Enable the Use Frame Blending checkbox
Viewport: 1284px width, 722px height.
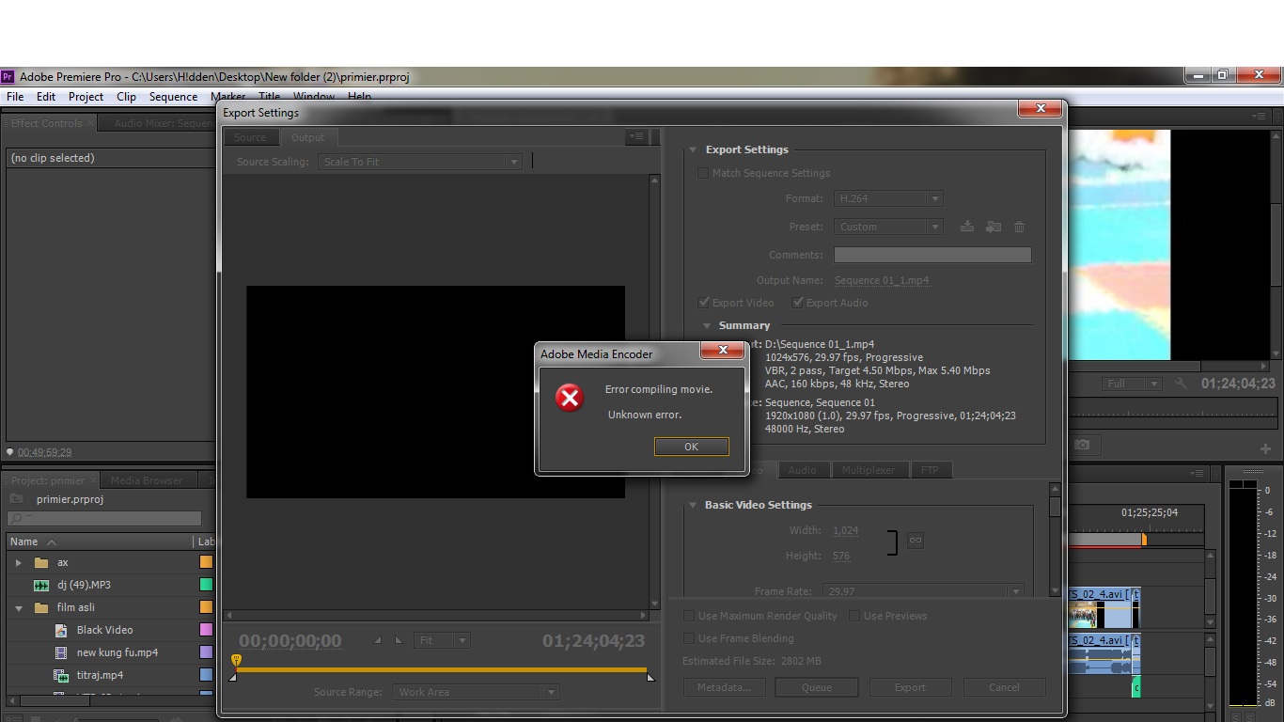pyautogui.click(x=689, y=638)
